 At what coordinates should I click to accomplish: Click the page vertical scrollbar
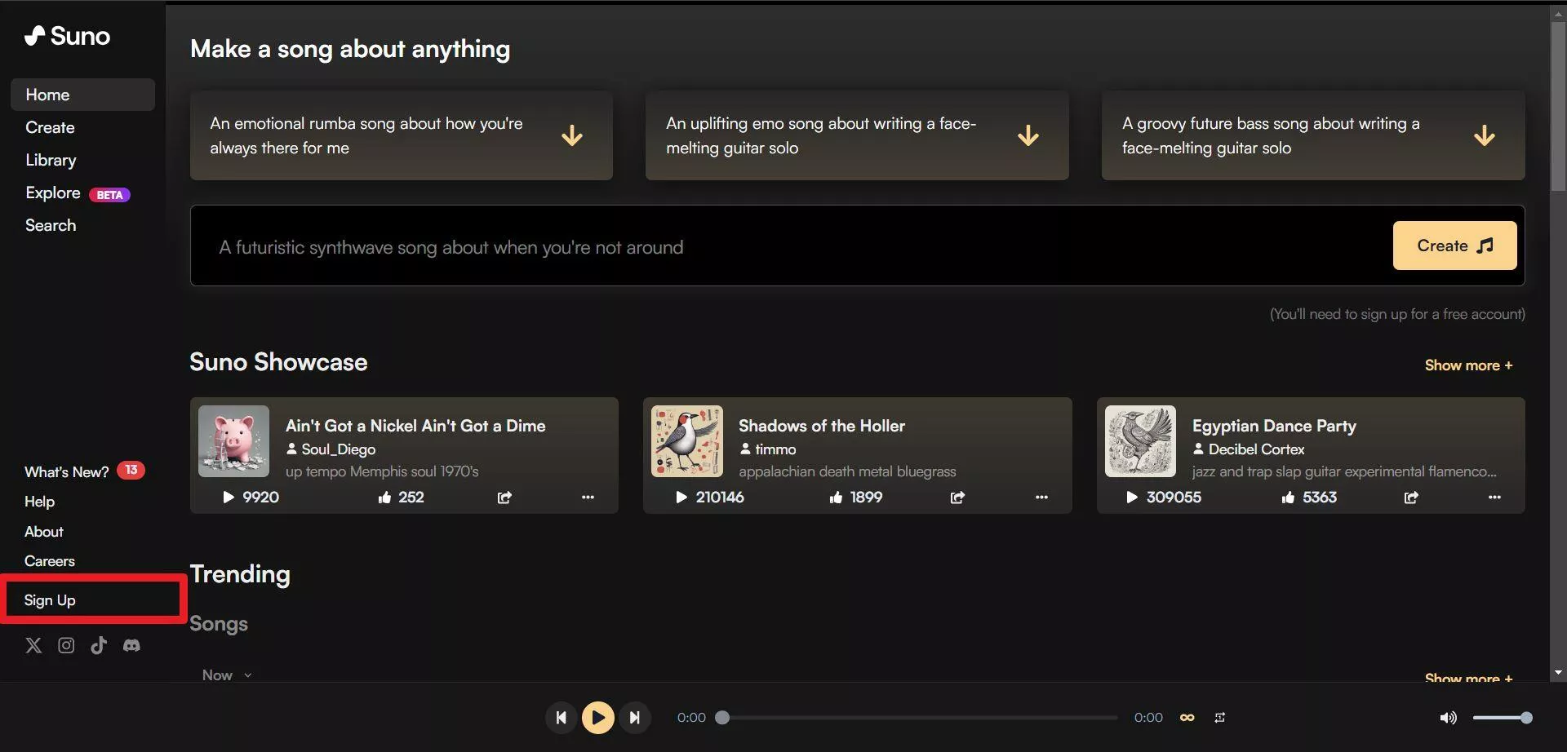1558,106
